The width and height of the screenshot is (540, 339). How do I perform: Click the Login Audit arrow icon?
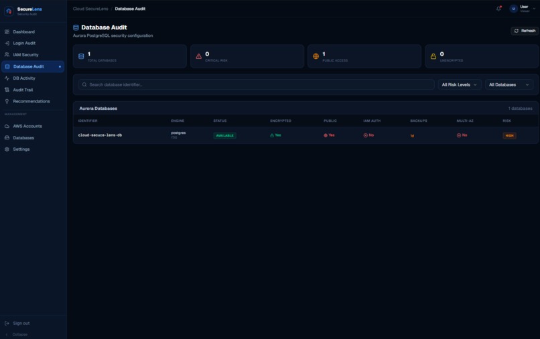7,43
